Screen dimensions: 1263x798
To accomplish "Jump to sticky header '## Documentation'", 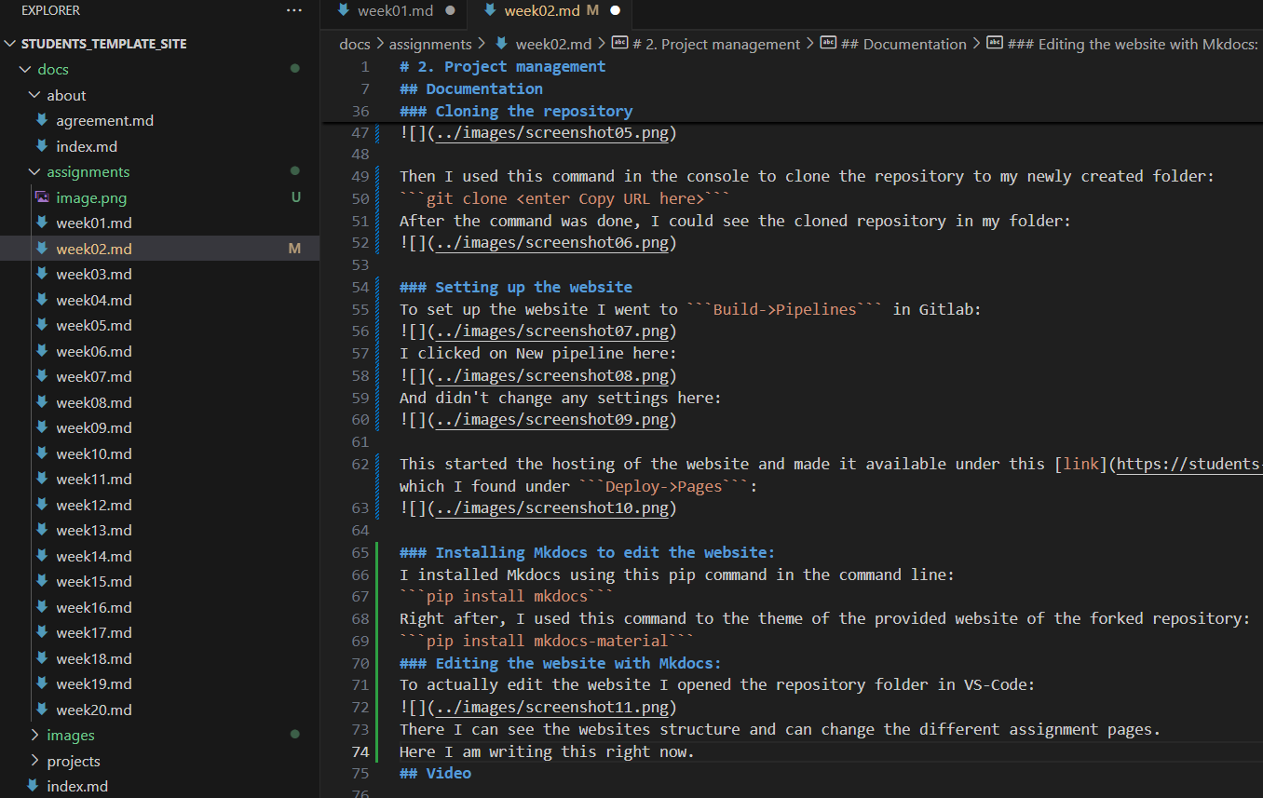I will [x=470, y=88].
